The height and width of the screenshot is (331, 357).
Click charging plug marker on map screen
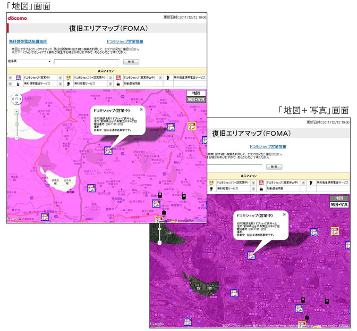coord(164,212)
